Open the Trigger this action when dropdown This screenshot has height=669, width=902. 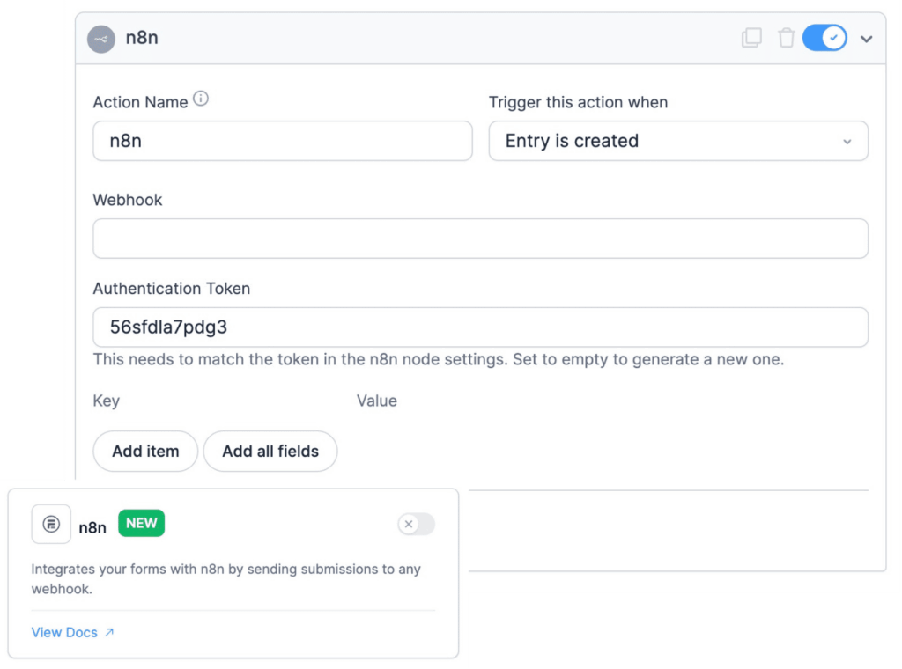[x=846, y=141]
